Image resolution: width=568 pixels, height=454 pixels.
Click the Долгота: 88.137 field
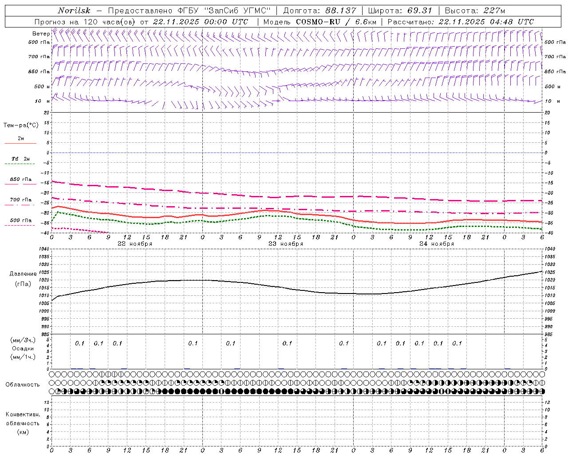pos(319,11)
